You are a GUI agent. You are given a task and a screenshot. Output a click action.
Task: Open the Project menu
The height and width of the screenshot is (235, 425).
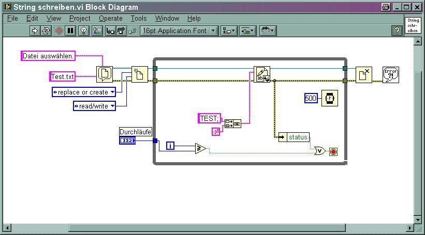click(x=80, y=19)
